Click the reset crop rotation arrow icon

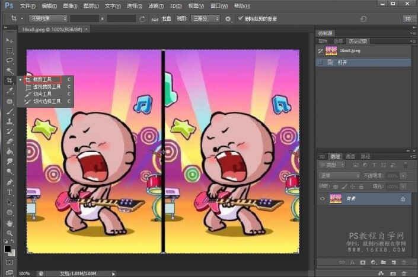[x=142, y=19]
